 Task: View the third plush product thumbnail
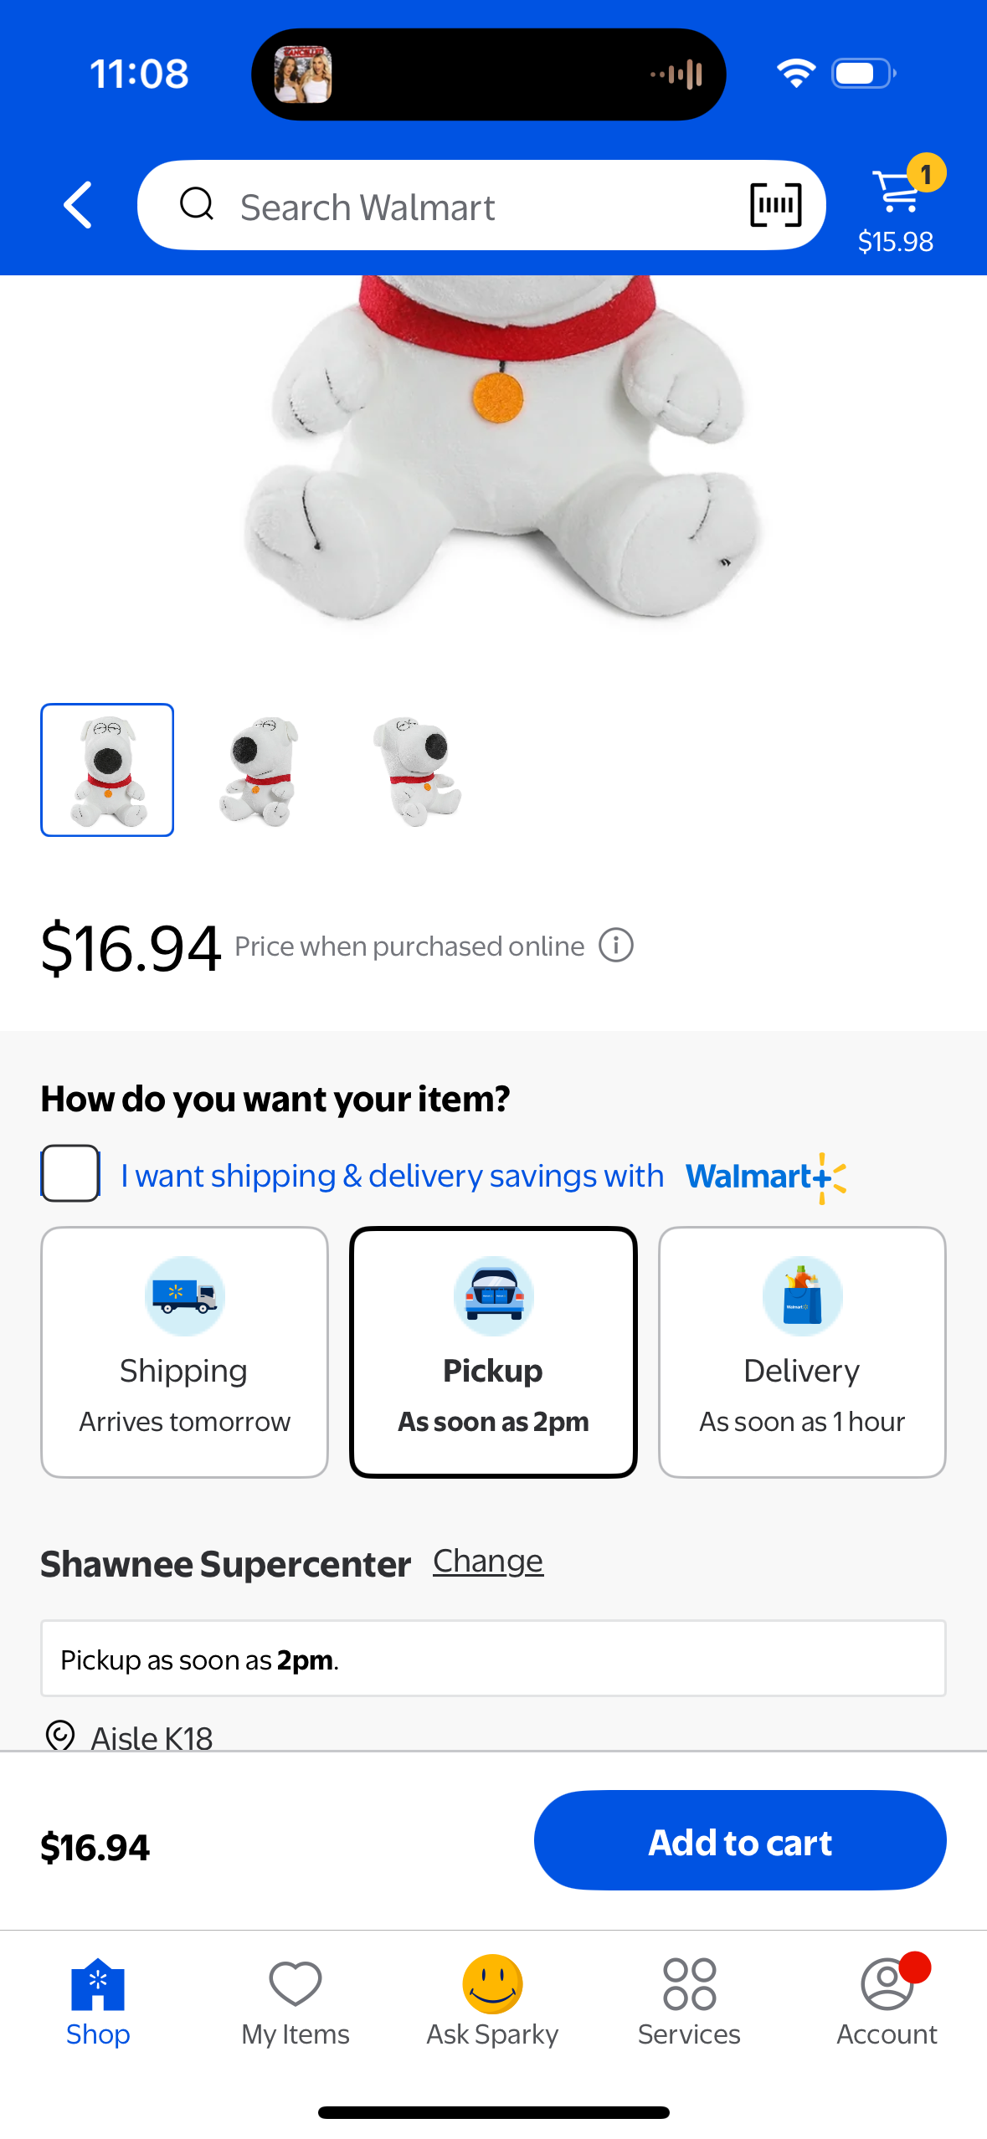[416, 770]
